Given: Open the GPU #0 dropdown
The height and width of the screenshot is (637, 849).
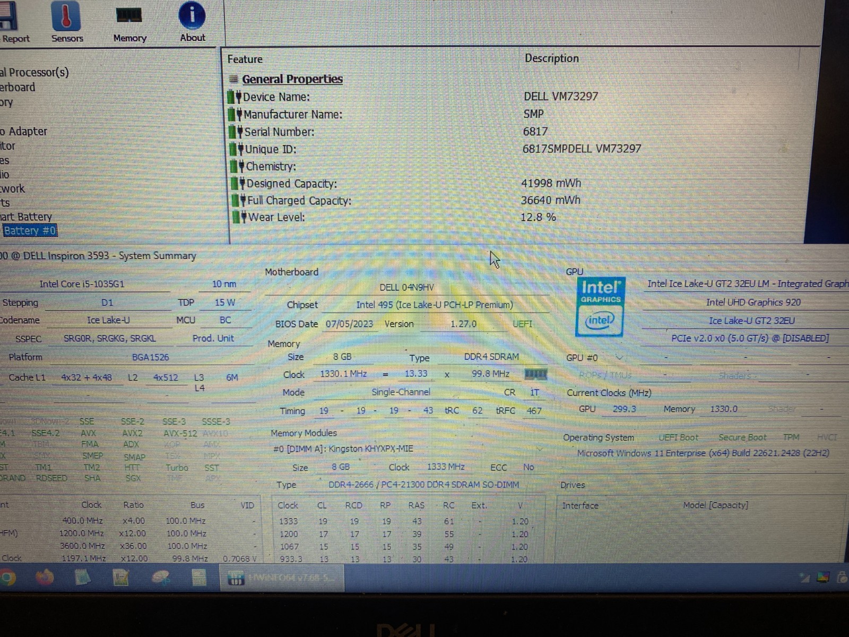Looking at the screenshot, I should [x=619, y=358].
